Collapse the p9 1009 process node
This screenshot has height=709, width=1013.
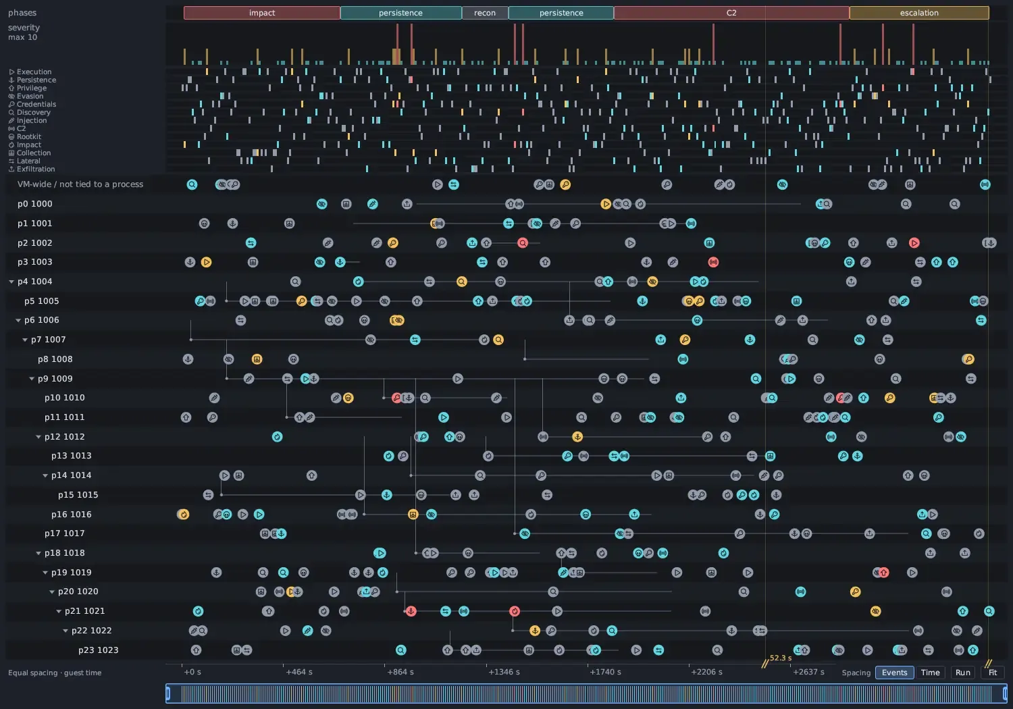click(32, 379)
